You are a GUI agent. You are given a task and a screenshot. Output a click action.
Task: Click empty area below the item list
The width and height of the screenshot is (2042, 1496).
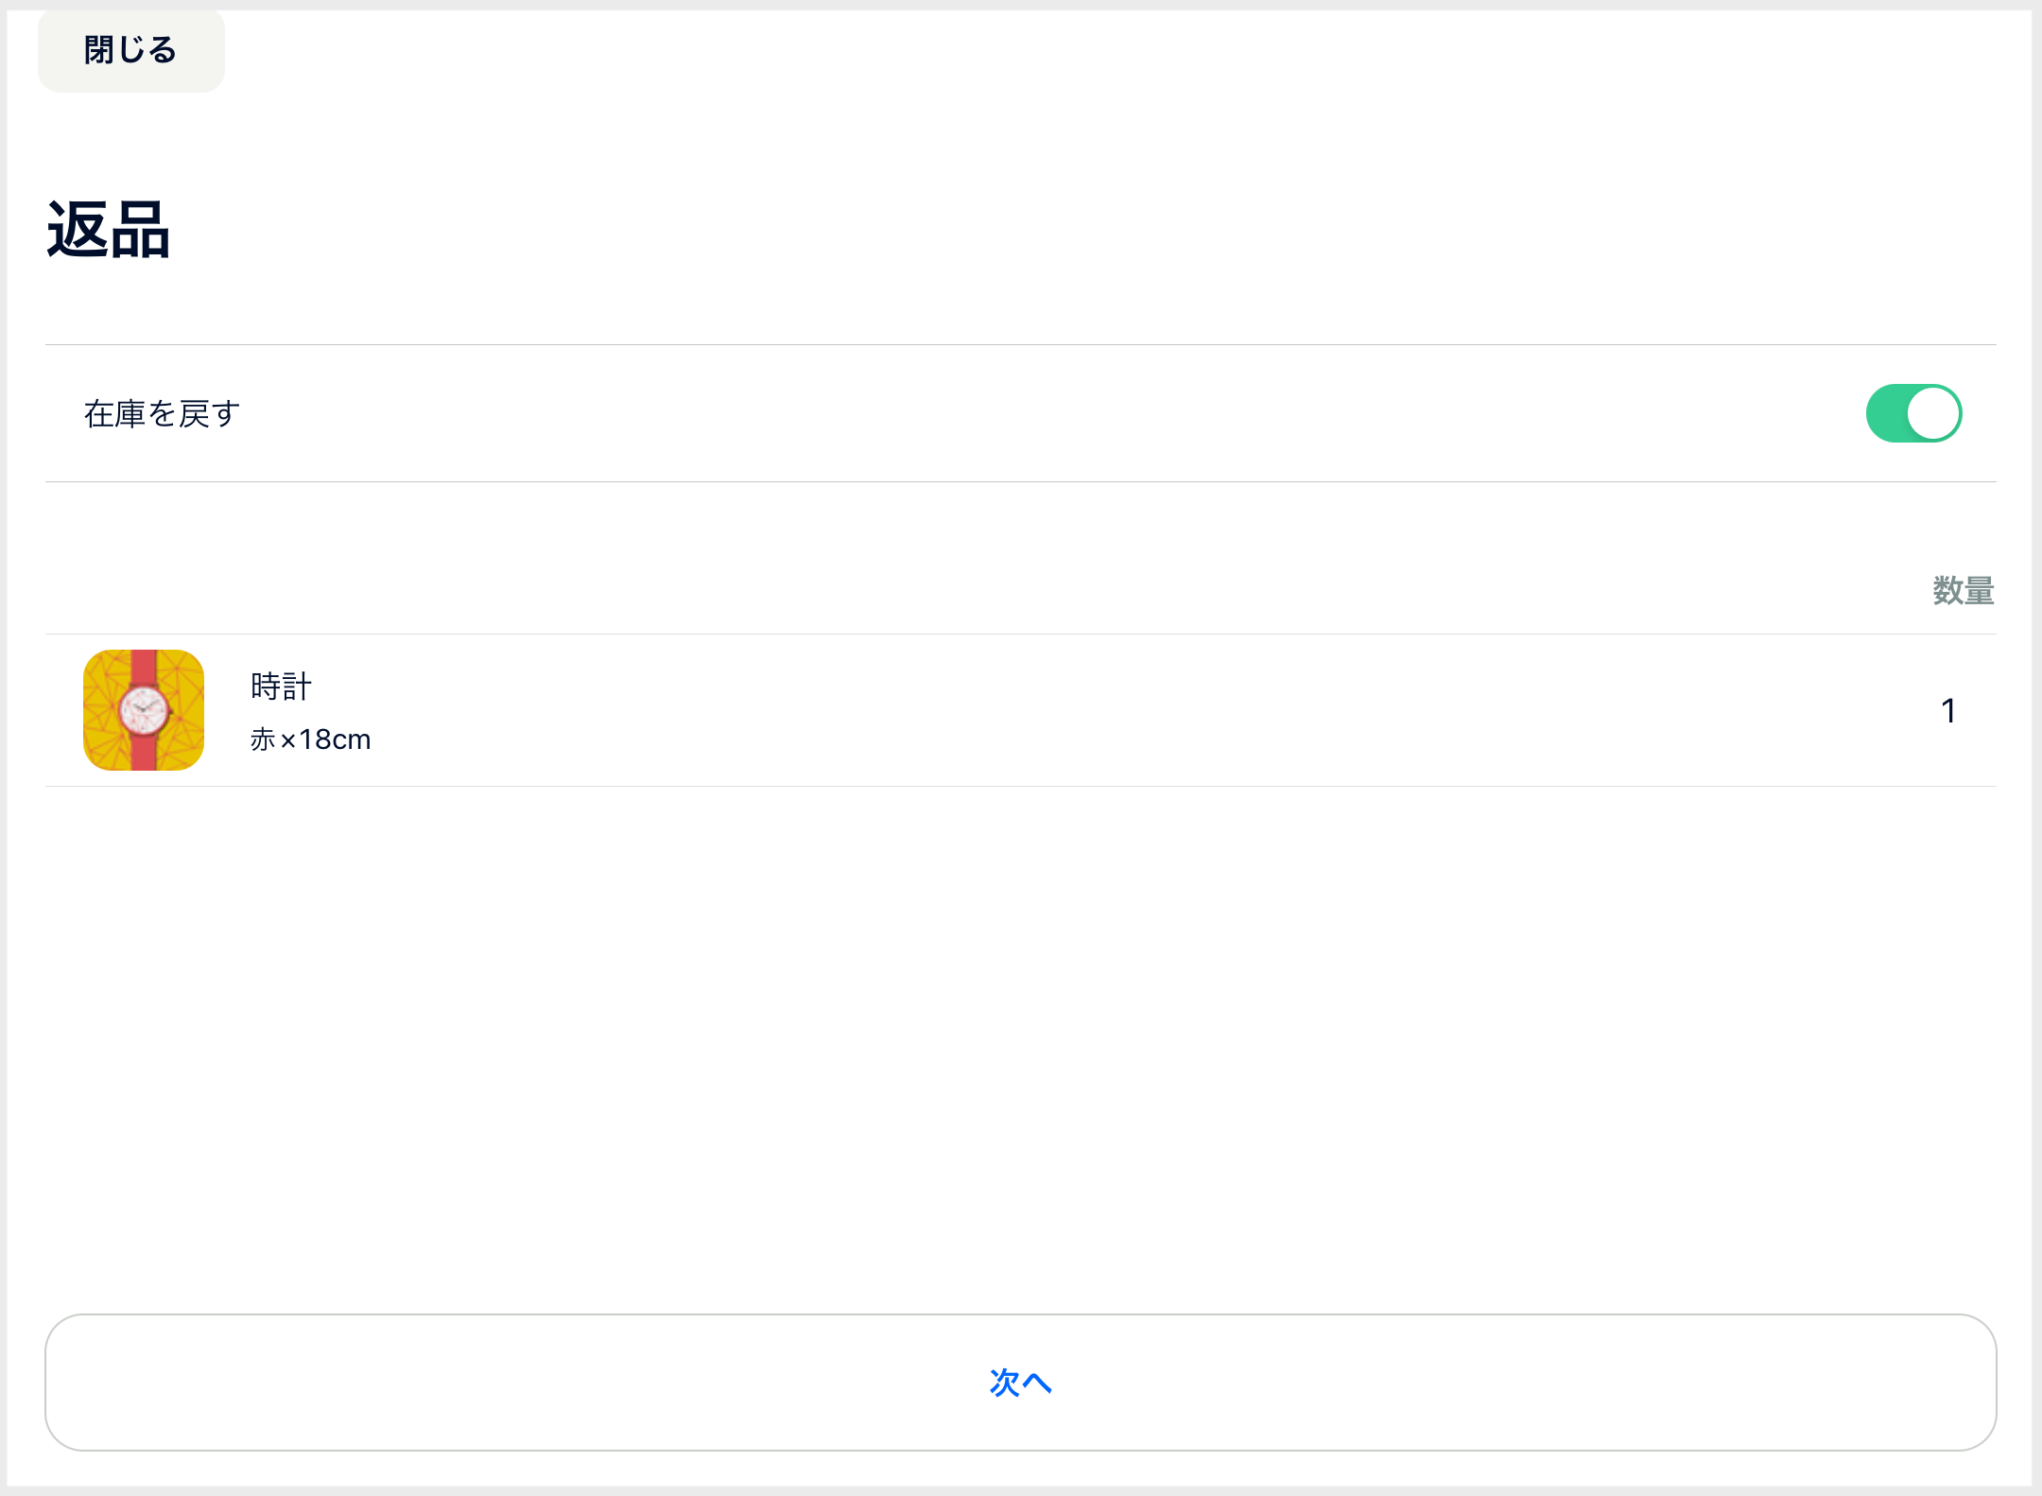point(1021,1040)
